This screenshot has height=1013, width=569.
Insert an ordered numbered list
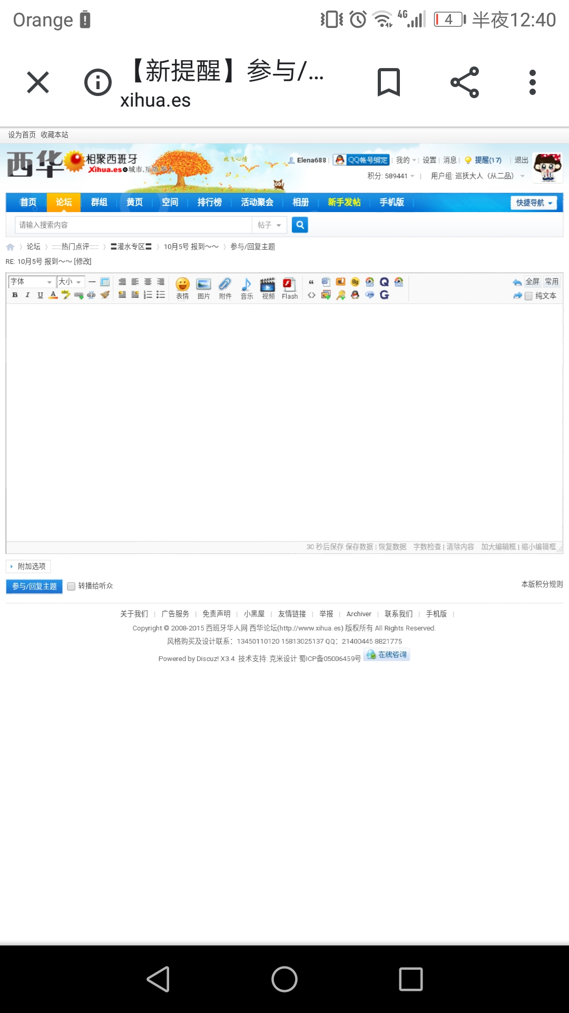tap(148, 295)
